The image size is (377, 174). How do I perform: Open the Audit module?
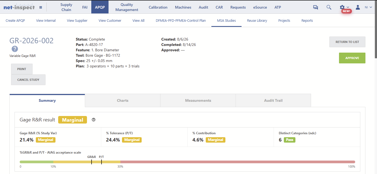point(203,7)
